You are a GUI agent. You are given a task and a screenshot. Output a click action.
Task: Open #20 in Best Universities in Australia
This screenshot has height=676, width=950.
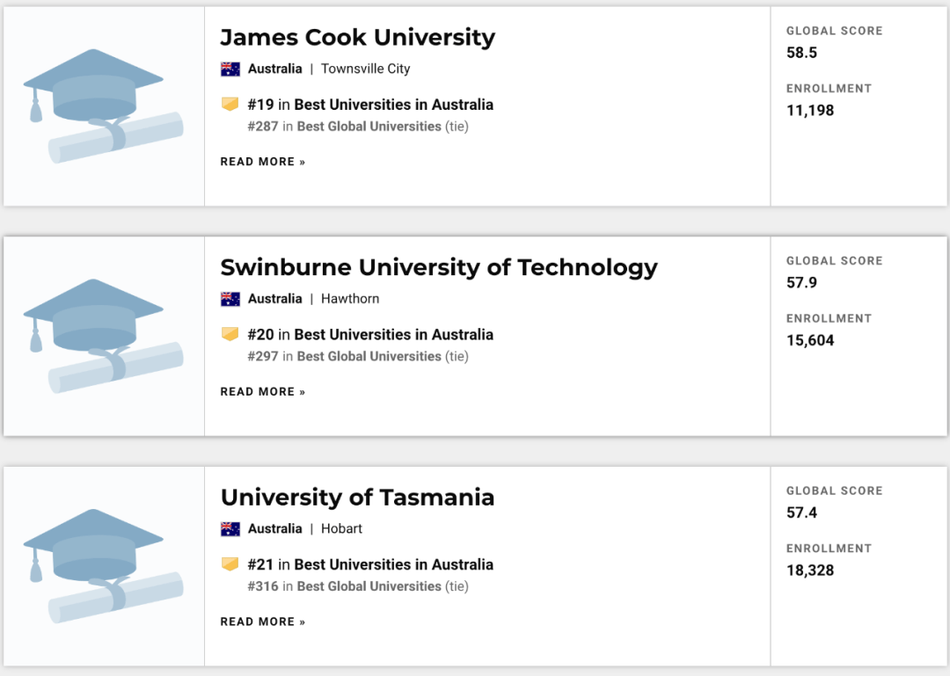[370, 335]
